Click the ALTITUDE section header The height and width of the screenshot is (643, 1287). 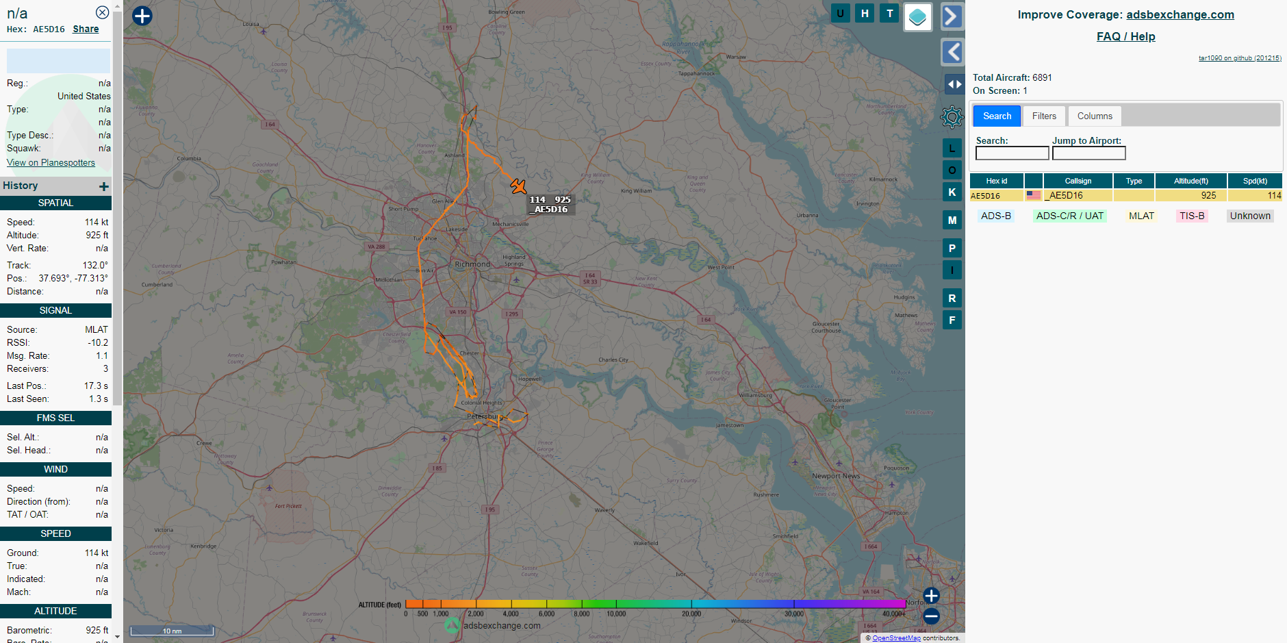[x=55, y=611]
